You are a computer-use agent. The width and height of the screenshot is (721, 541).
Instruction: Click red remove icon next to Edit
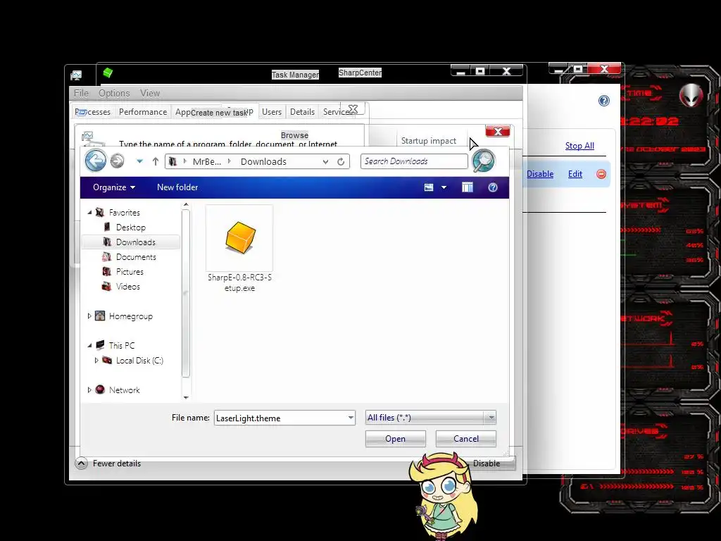click(x=601, y=174)
